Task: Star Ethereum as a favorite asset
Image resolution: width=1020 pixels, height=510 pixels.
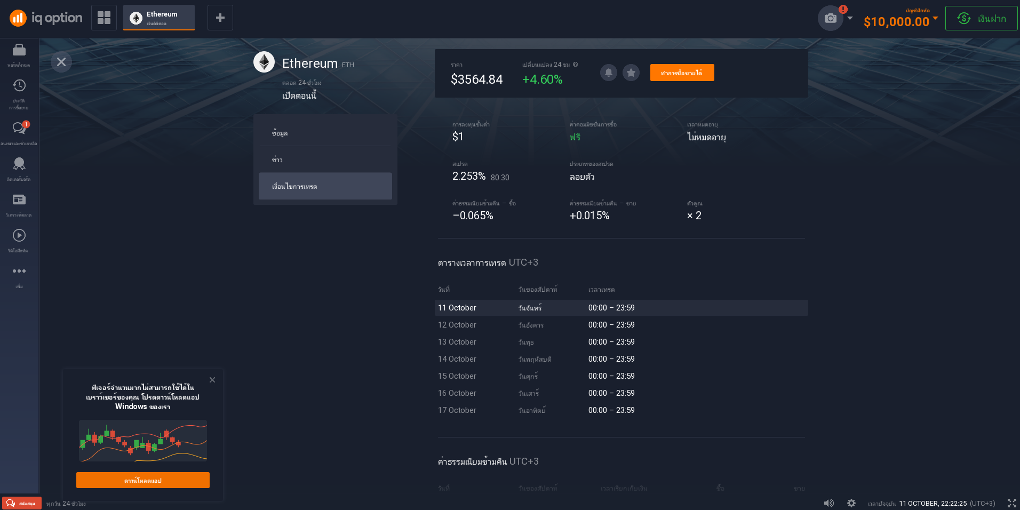Action: (631, 73)
